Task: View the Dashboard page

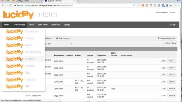Action: 56,25
